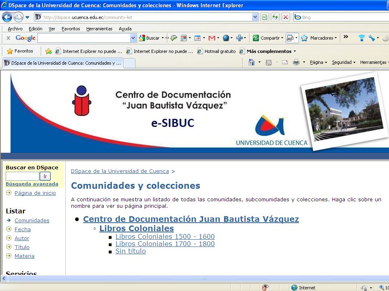Click the Buscar en DSpace text field
This screenshot has height=291, width=389.
[x=22, y=176]
